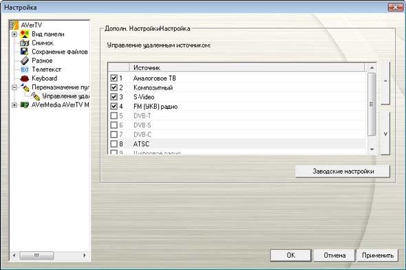Click the Разное icon
This screenshot has width=406, height=270.
(x=25, y=61)
